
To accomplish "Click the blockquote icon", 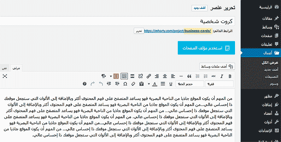I will tap(189, 76).
